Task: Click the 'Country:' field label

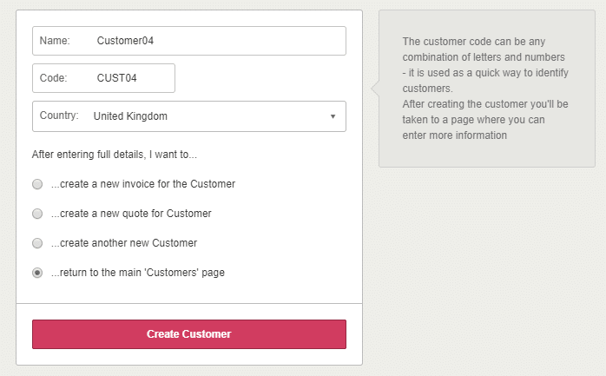Action: 59,115
